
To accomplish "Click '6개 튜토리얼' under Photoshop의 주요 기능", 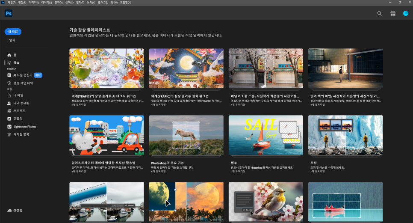I will [159, 171].
